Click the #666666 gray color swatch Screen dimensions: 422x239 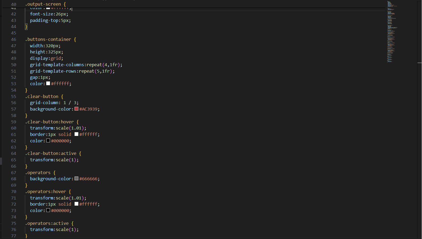click(x=76, y=179)
